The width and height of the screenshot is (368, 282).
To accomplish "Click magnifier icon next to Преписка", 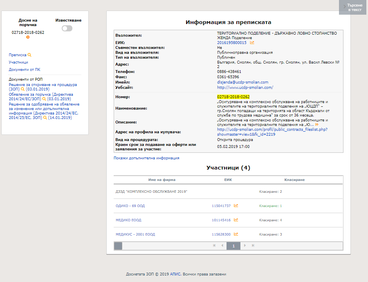I will coord(29,55).
